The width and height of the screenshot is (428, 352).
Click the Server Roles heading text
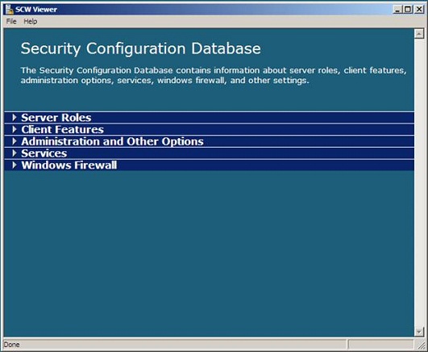tap(56, 118)
